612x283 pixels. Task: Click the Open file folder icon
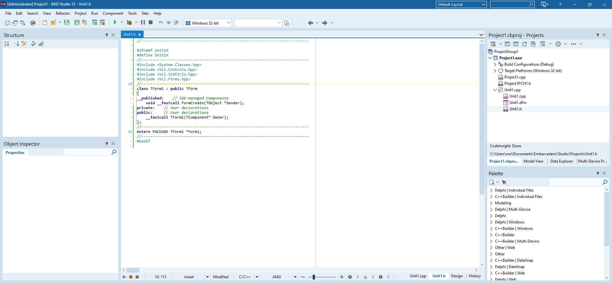pos(53,23)
